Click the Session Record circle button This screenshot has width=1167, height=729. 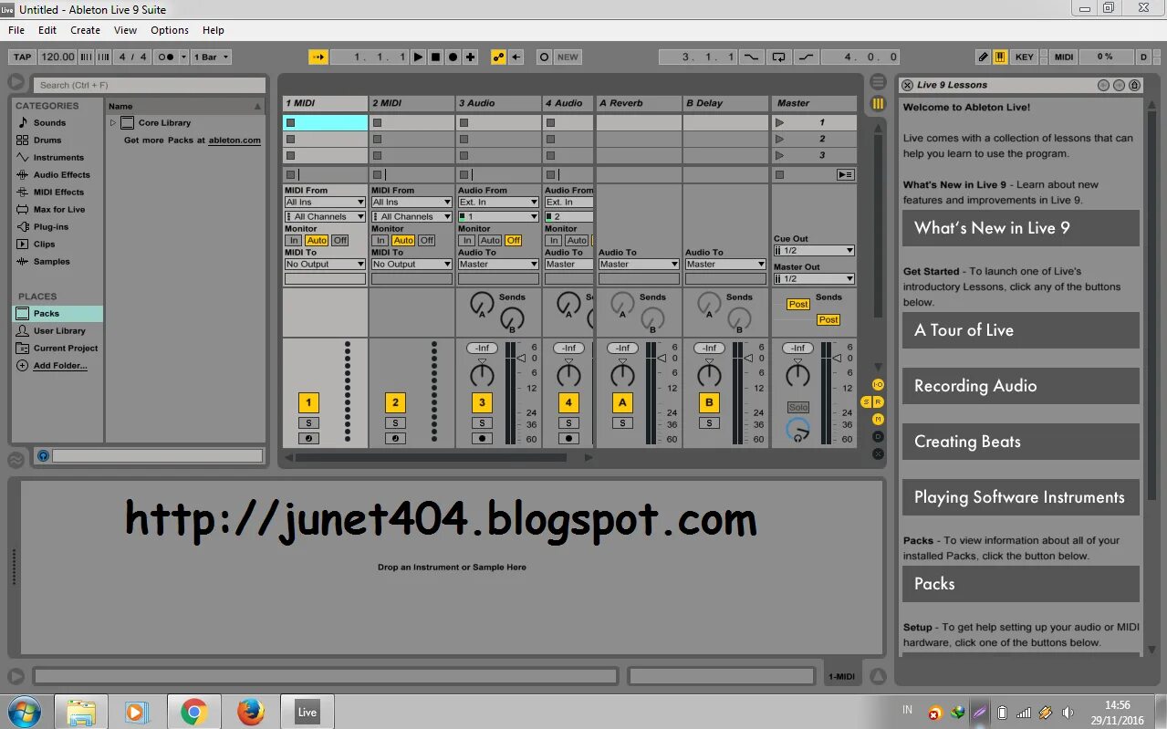click(544, 57)
